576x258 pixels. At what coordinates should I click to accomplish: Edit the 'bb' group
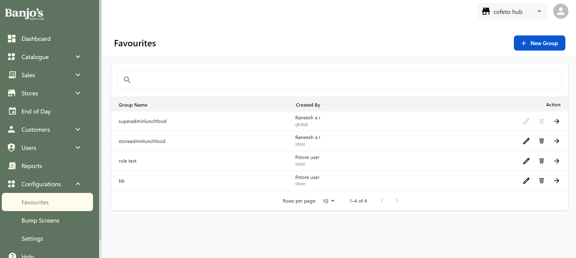tap(526, 181)
